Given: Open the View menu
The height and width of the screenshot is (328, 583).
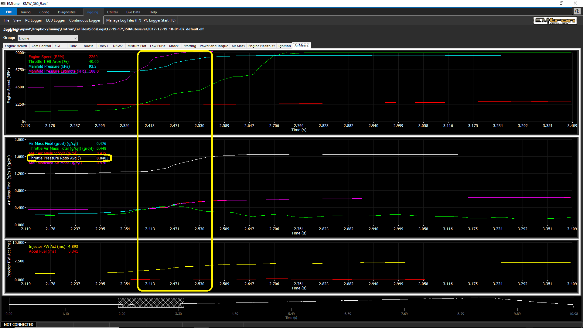Looking at the screenshot, I should pos(17,20).
